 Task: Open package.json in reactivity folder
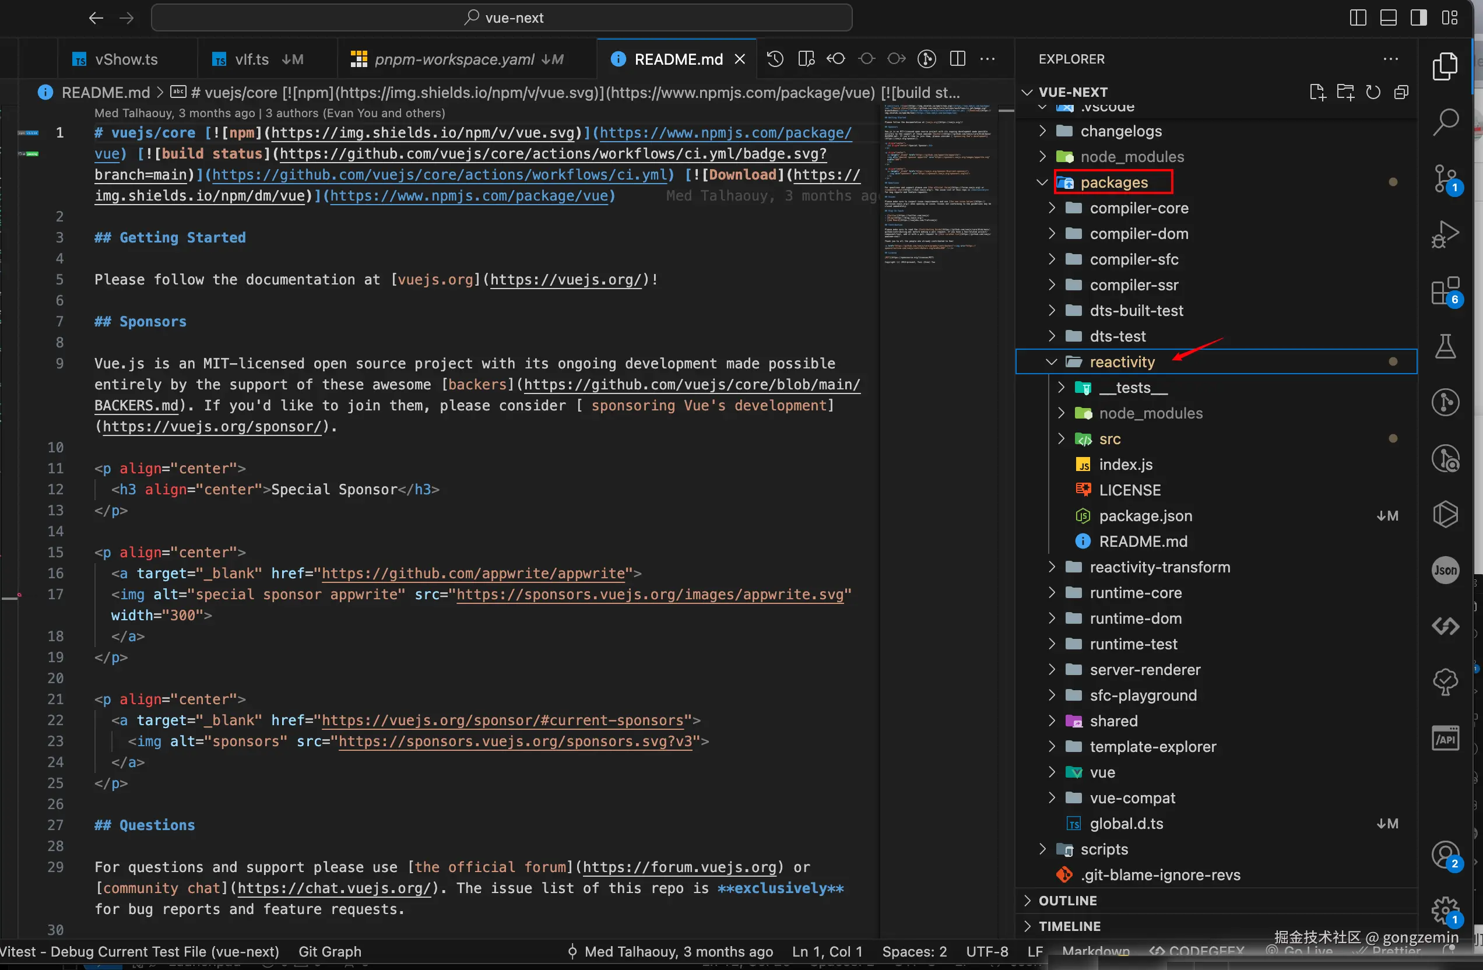tap(1145, 516)
